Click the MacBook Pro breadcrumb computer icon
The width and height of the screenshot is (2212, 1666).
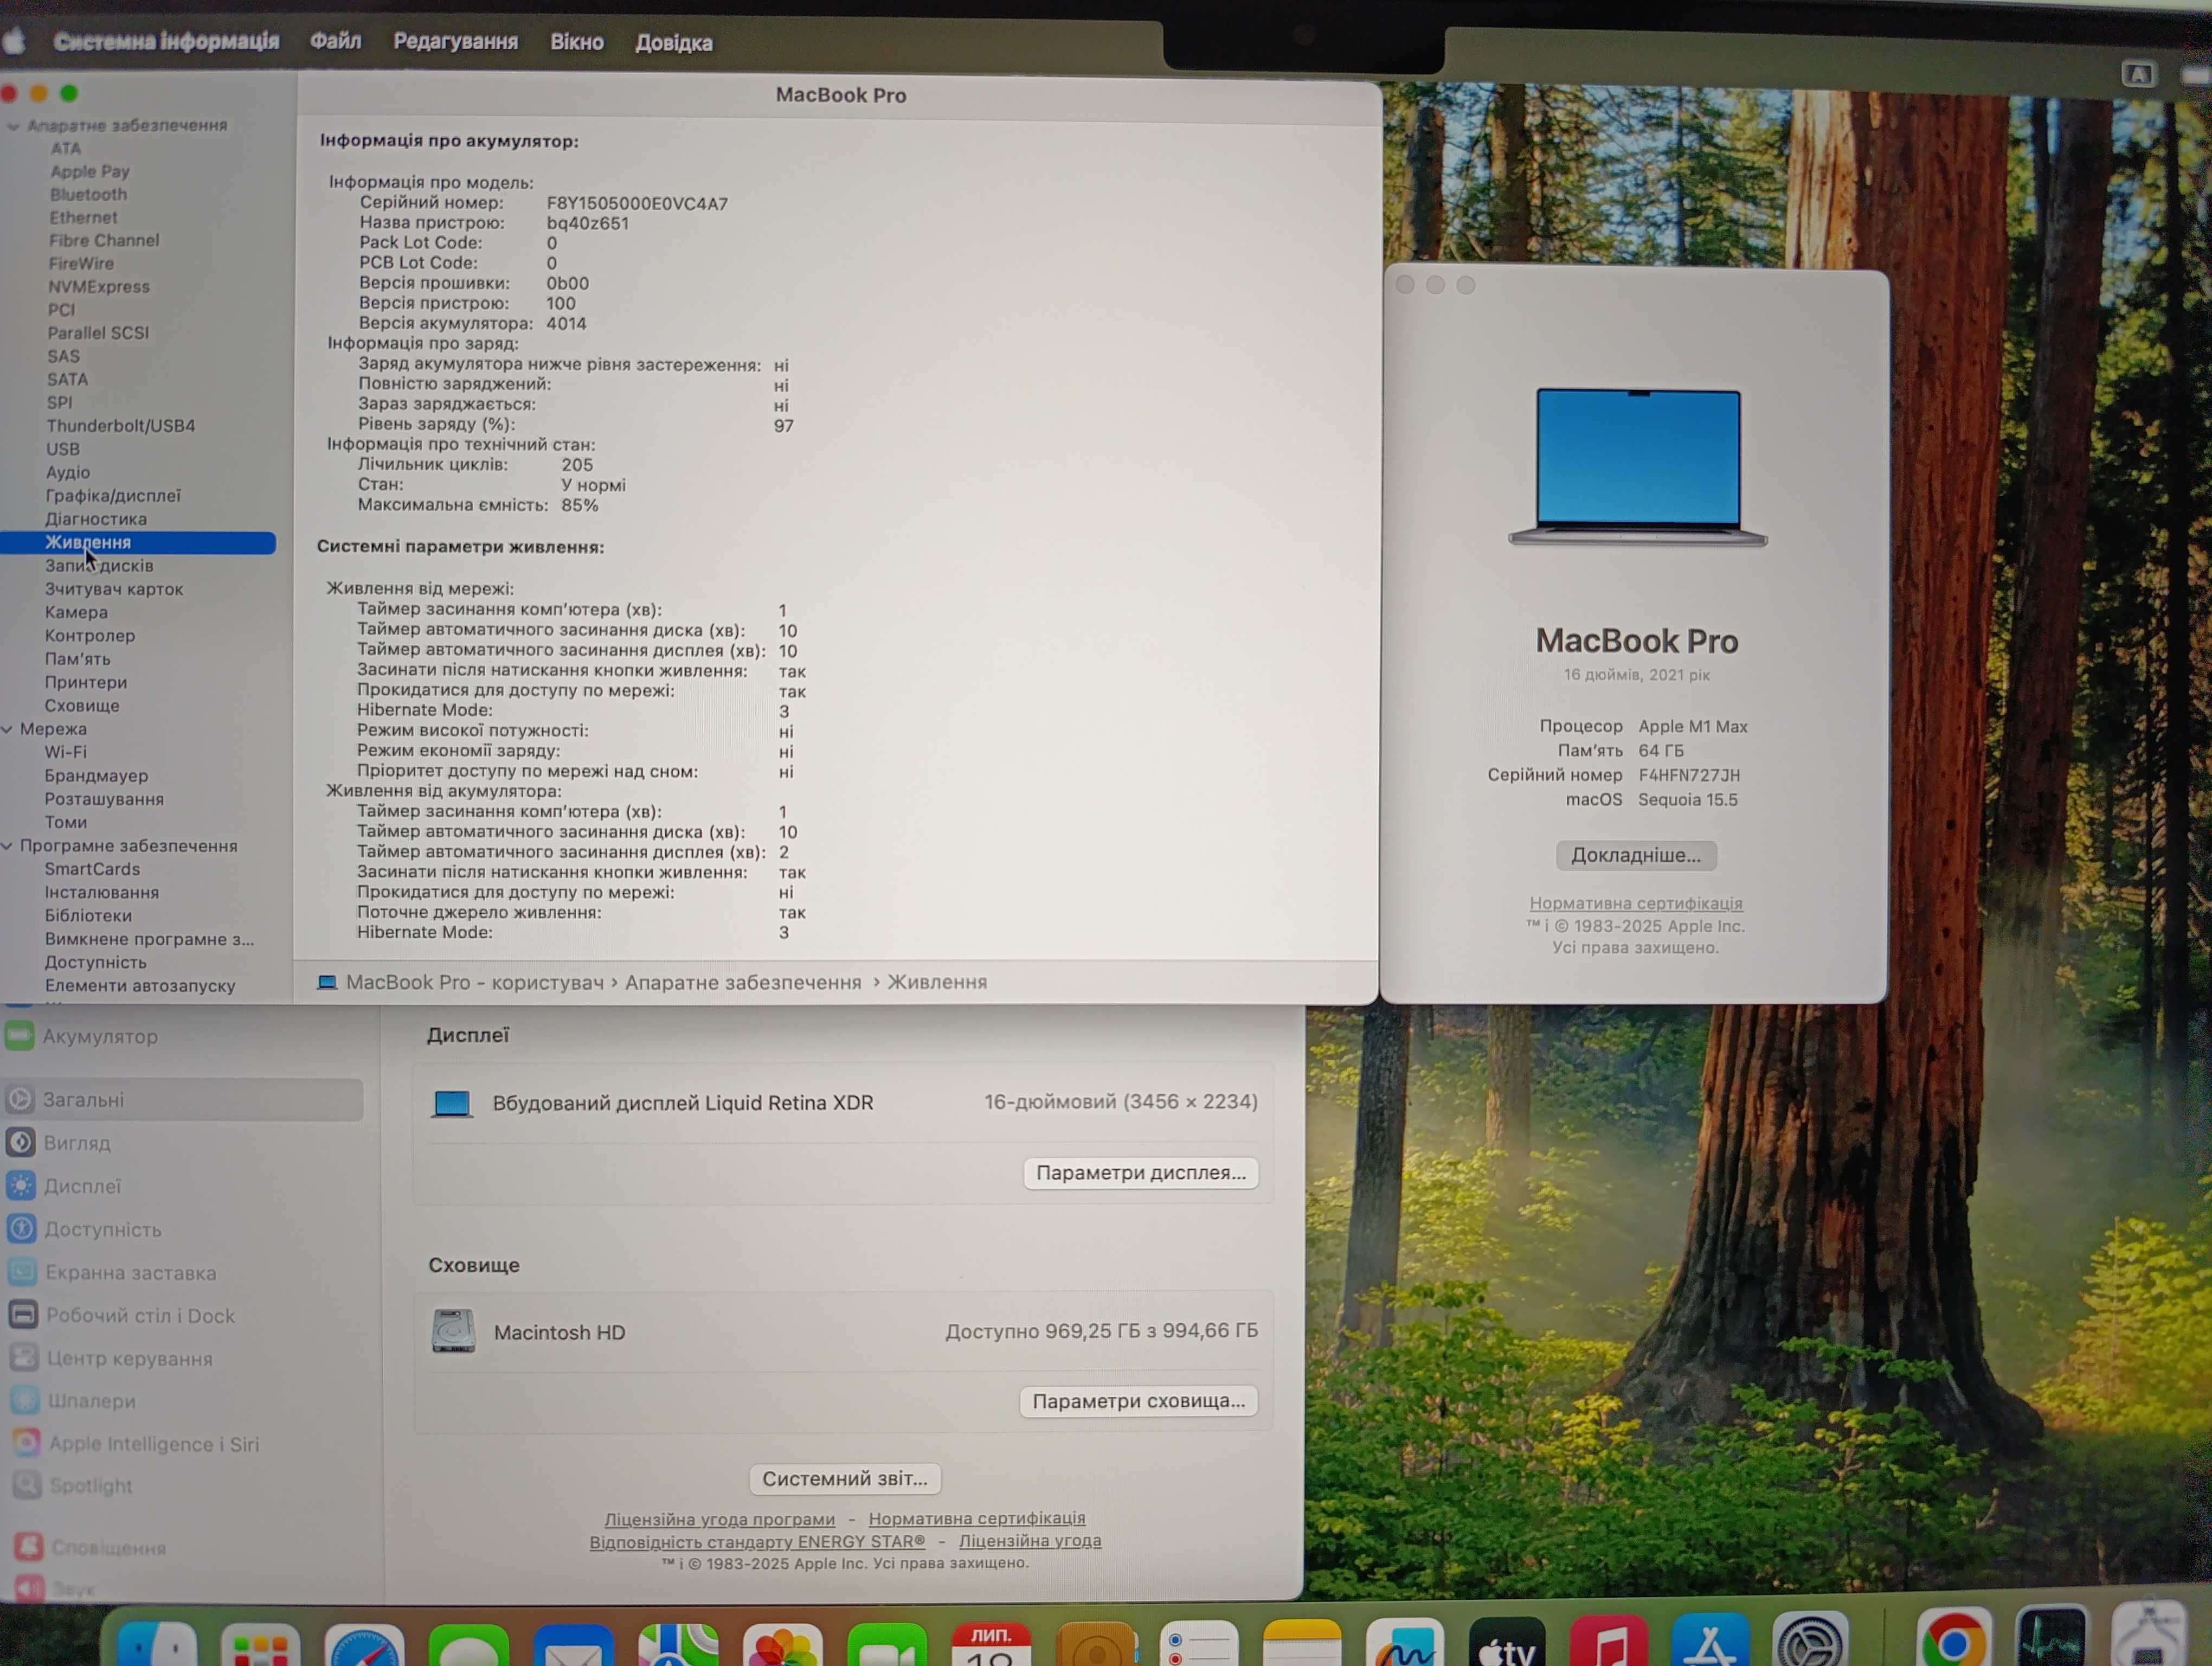point(326,982)
